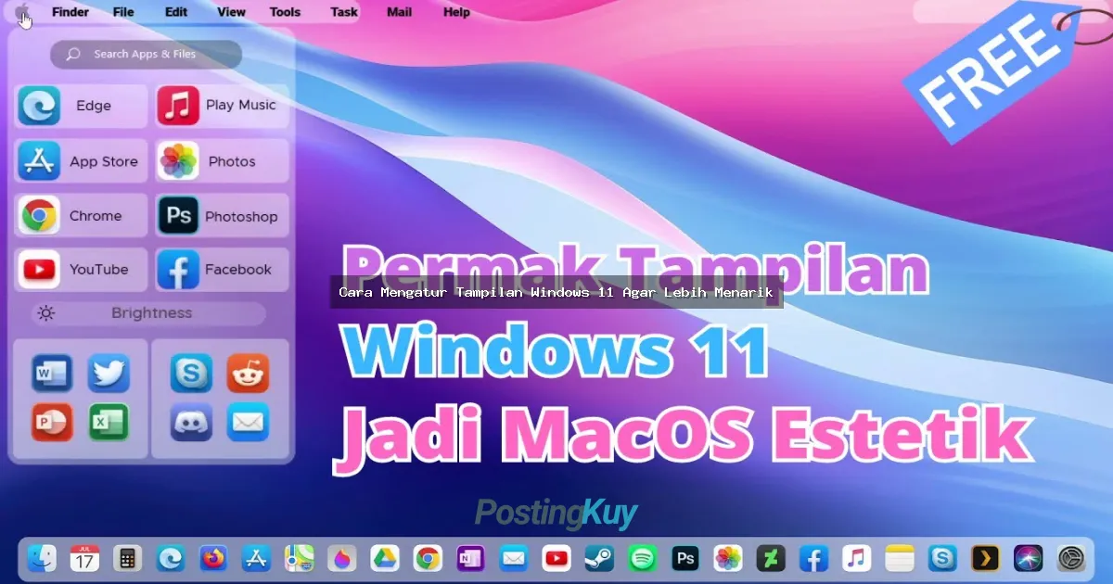The image size is (1113, 584).
Task: Open System Preferences from the dock
Action: (x=1071, y=558)
